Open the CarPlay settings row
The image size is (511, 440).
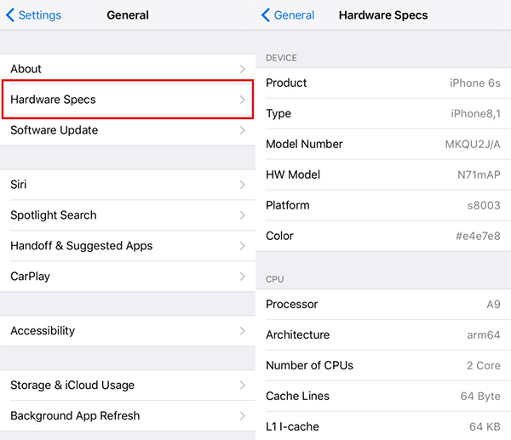click(128, 277)
